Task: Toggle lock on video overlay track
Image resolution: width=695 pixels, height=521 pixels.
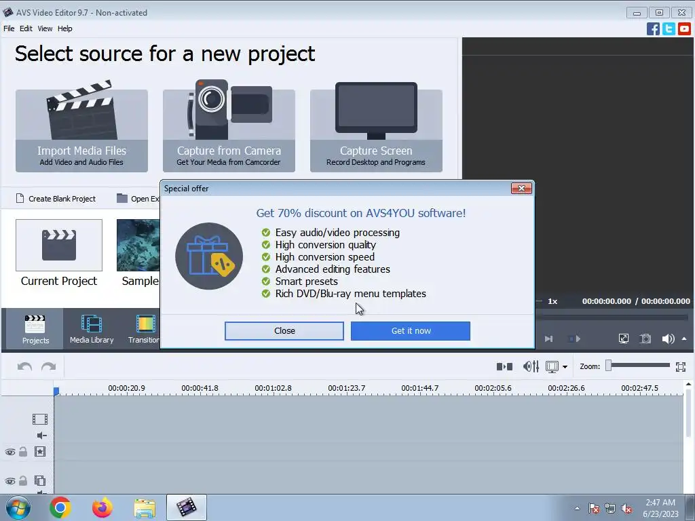Action: tap(23, 481)
